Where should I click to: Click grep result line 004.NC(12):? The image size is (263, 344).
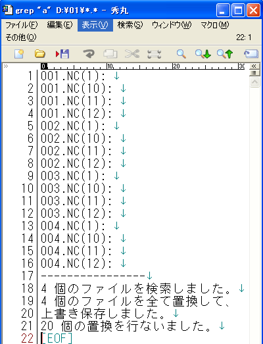(76, 264)
